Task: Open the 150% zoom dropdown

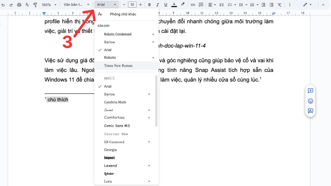Action: pyautogui.click(x=49, y=5)
